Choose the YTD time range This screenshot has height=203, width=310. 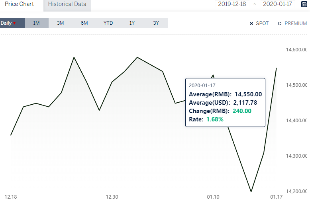[x=108, y=23]
